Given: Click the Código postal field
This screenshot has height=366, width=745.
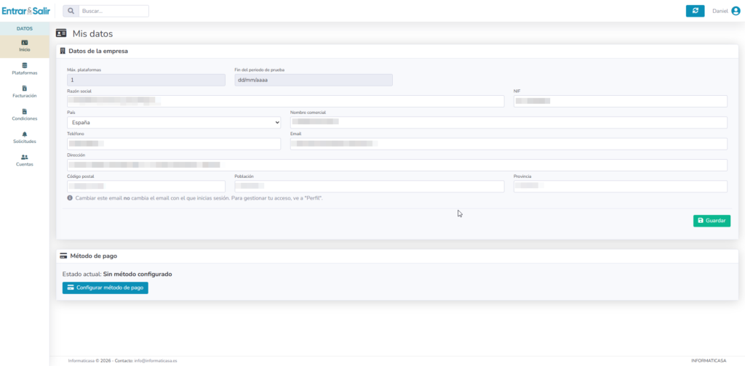Looking at the screenshot, I should click(146, 187).
